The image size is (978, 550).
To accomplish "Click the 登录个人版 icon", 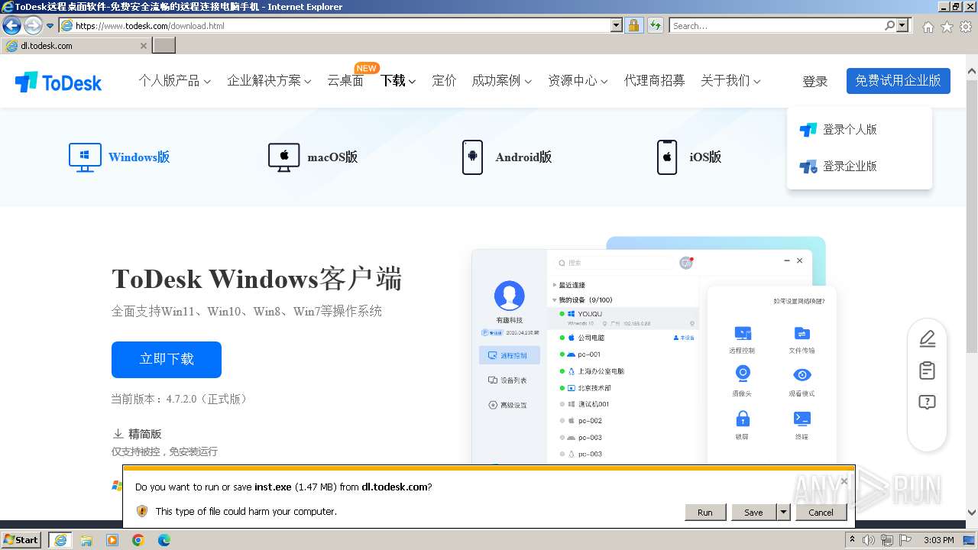I will pyautogui.click(x=808, y=130).
